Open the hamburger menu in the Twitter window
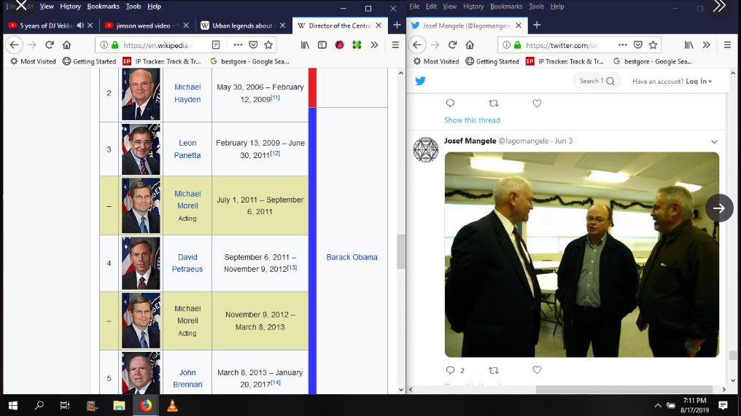Viewport: 741px width, 416px height. click(x=727, y=45)
